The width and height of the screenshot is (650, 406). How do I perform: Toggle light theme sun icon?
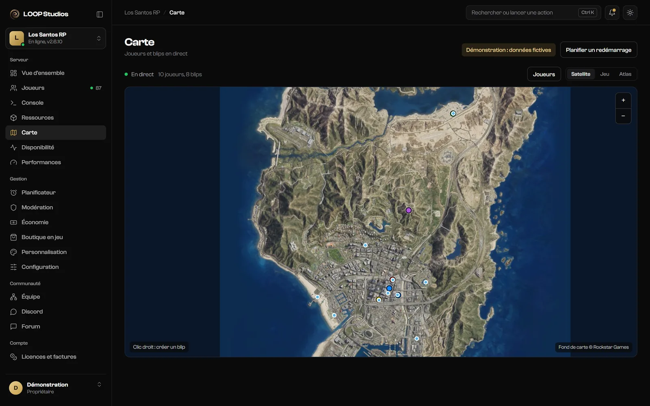(x=630, y=13)
